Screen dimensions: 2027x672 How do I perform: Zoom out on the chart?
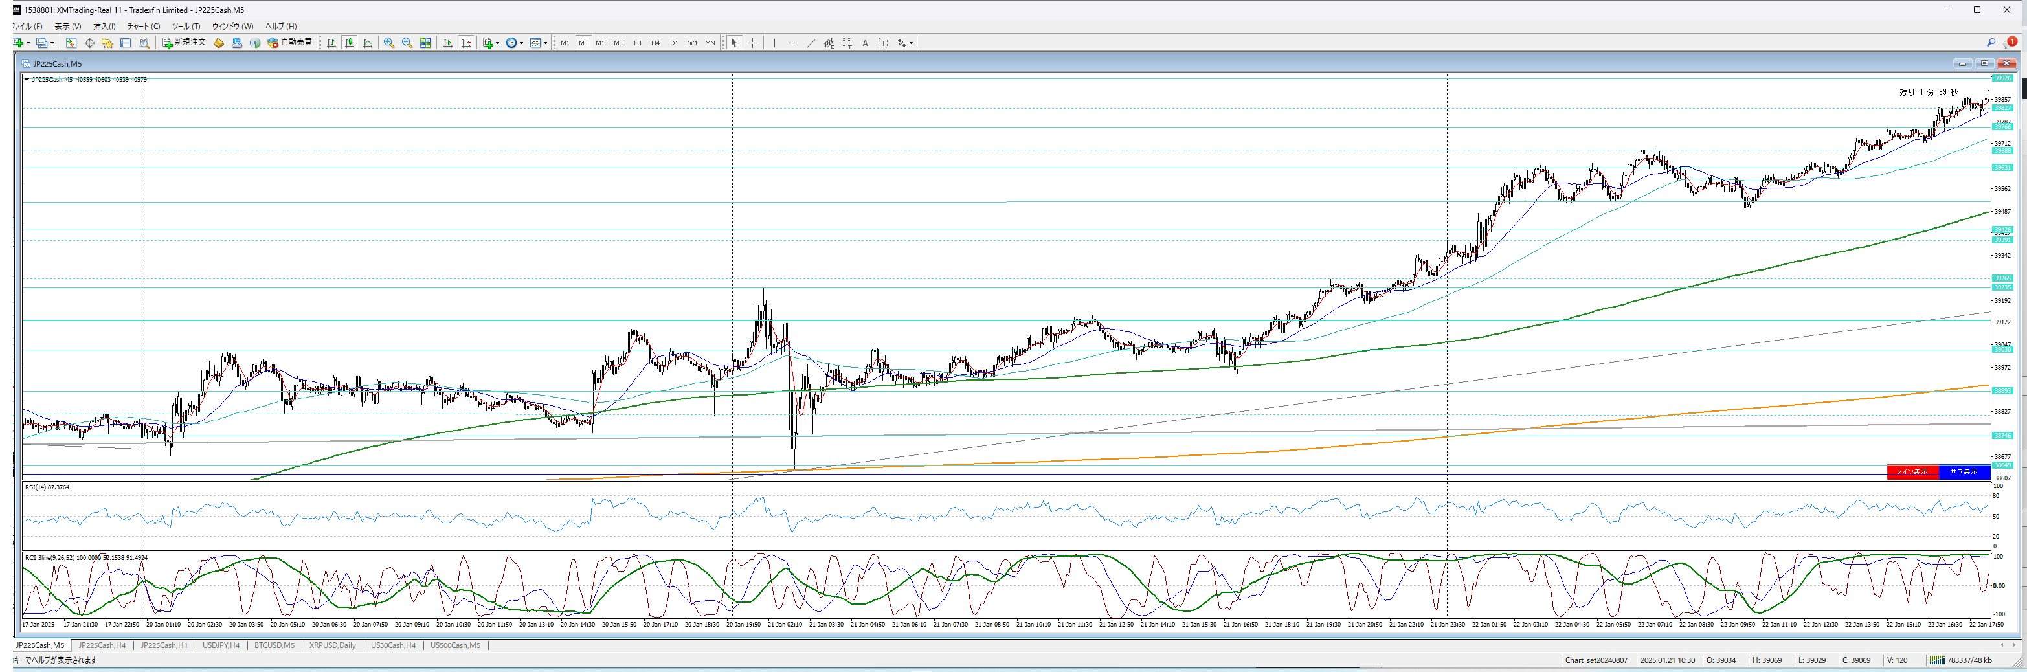pos(407,43)
